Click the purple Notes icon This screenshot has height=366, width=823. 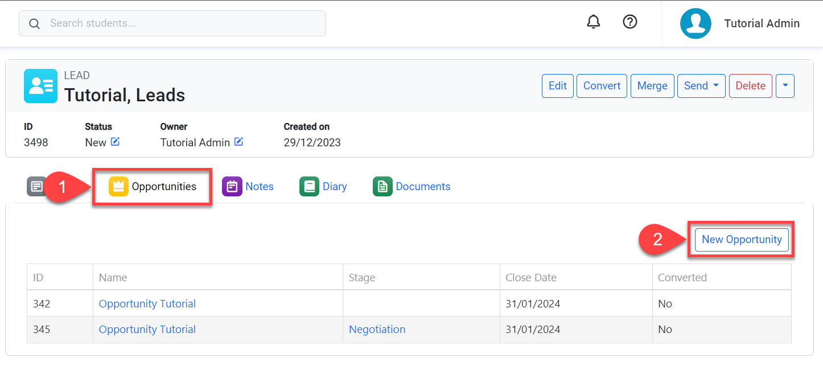click(x=232, y=187)
